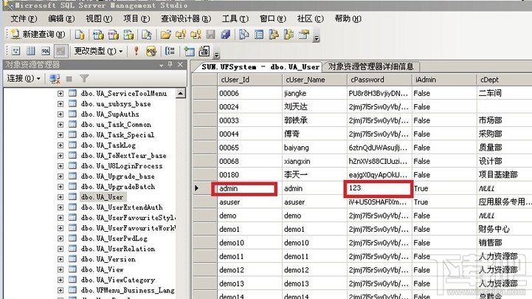Image resolution: width=532 pixels, height=299 pixels.
Task: Expand the dbo.UA_TaskLog node
Action: 61,145
